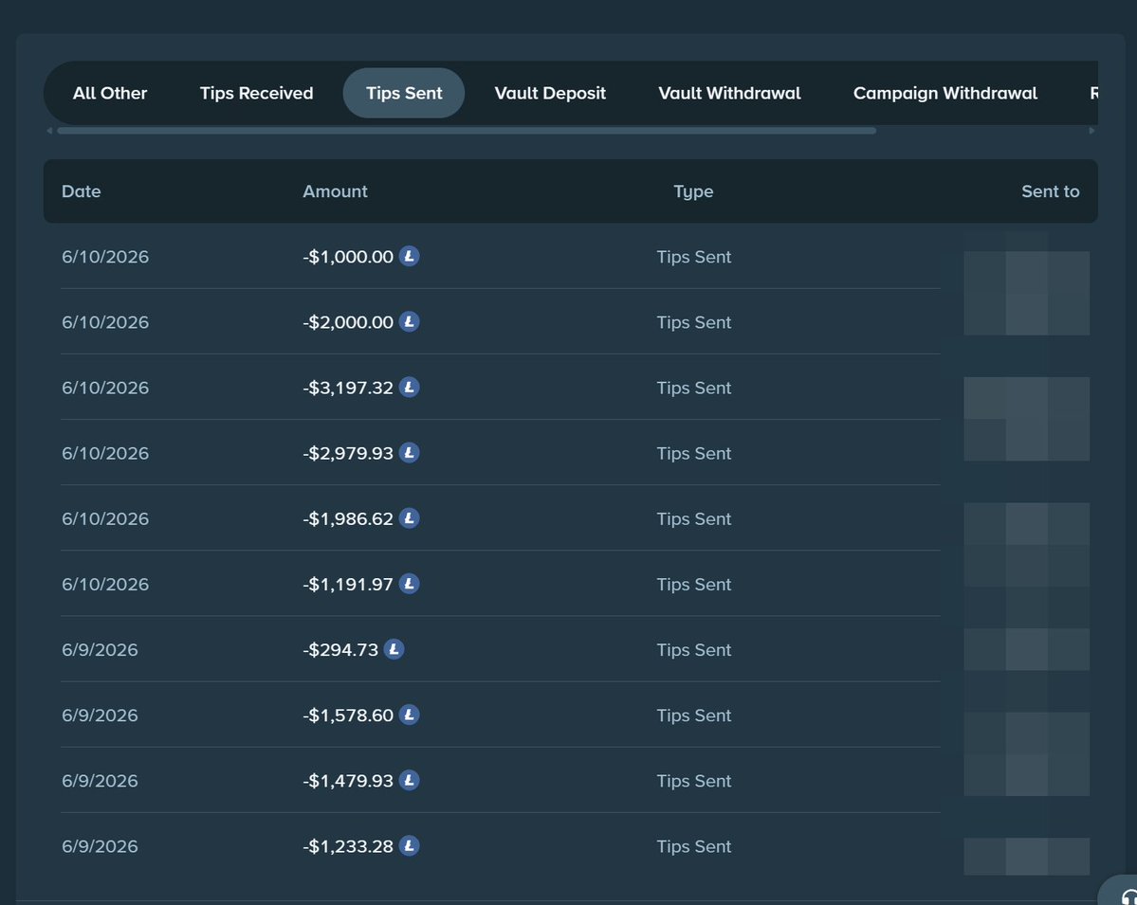
Task: Open the All Other tab
Action: (109, 93)
